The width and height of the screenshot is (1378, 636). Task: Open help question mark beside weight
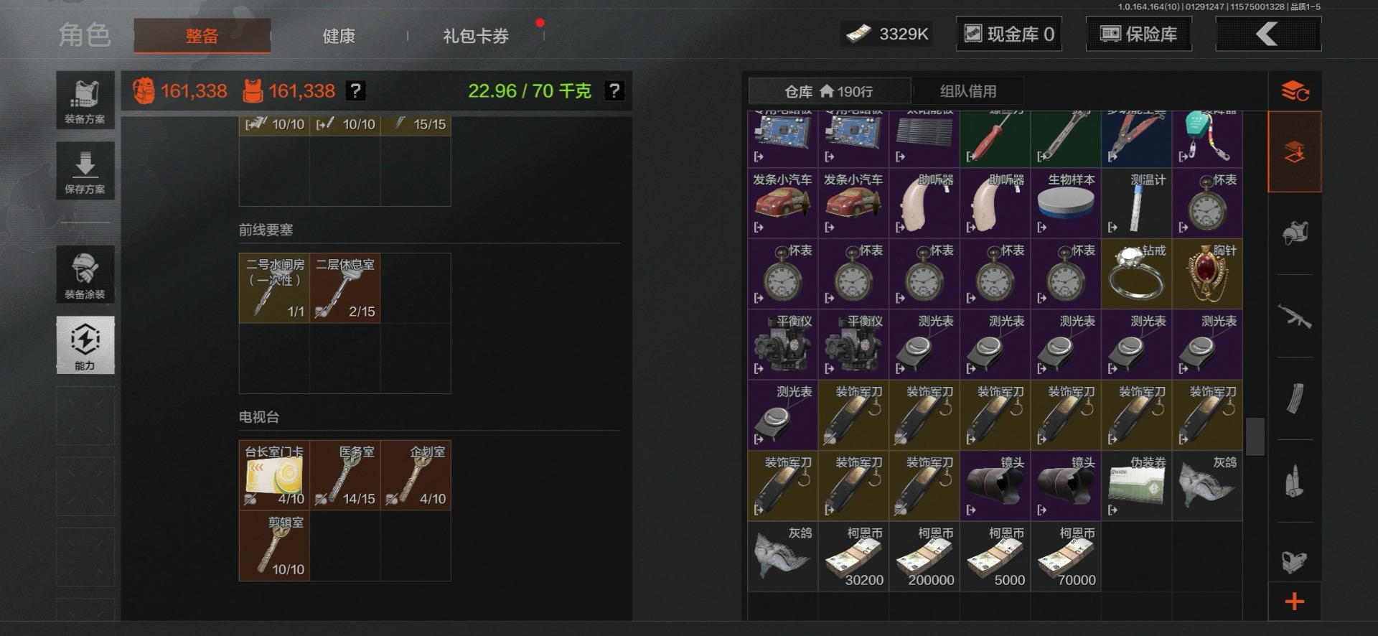(614, 90)
